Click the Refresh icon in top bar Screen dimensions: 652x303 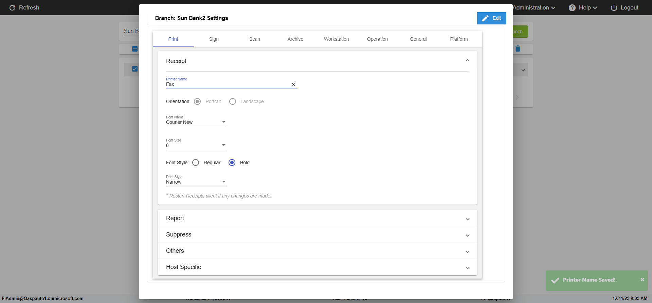12,8
